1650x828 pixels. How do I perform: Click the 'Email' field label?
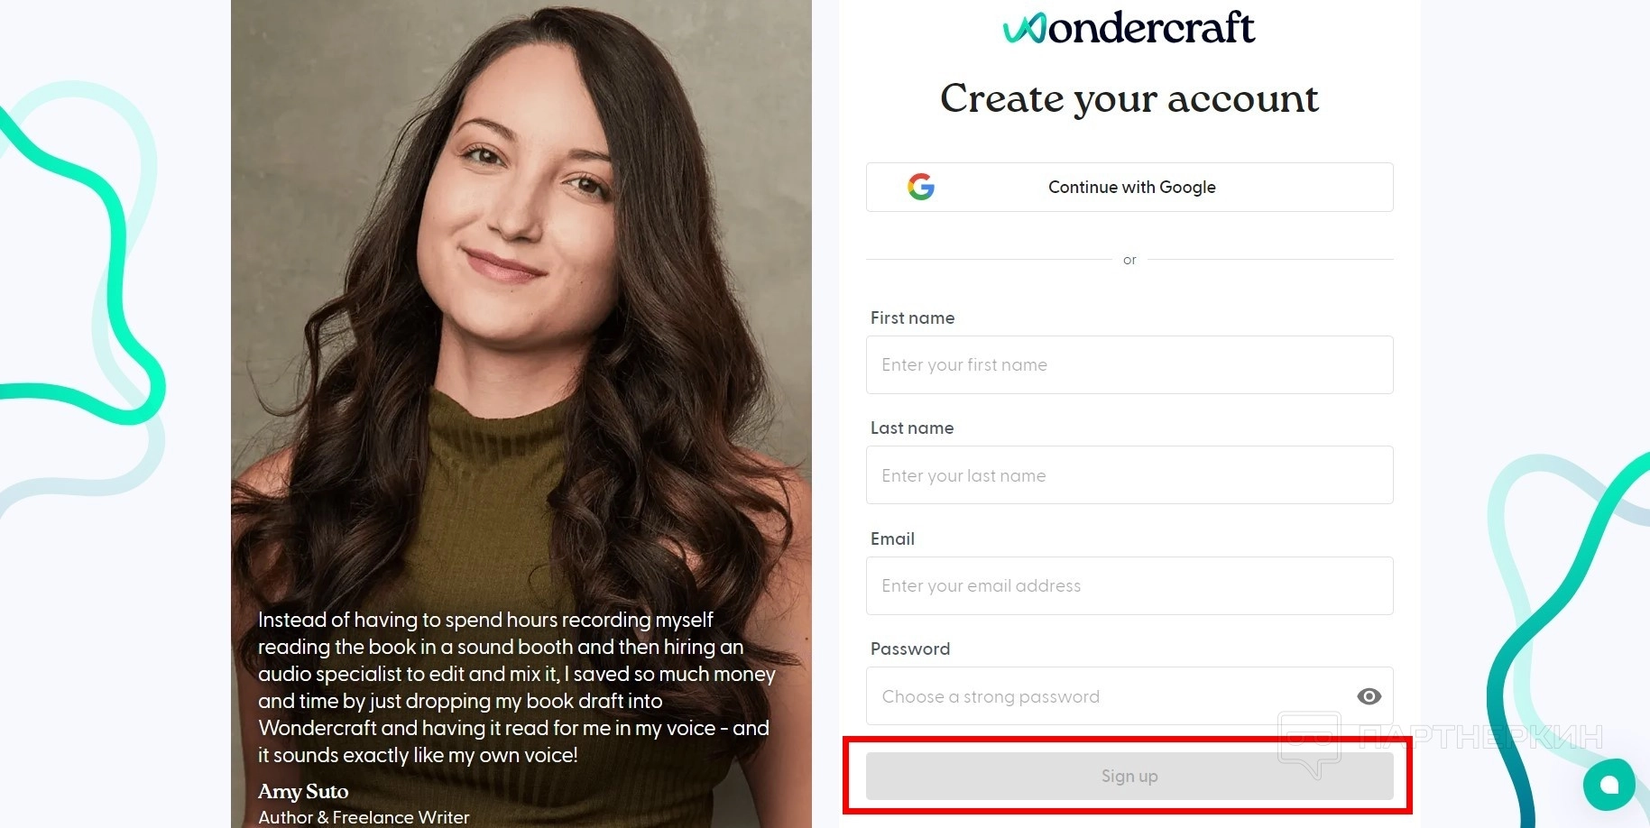click(x=892, y=538)
